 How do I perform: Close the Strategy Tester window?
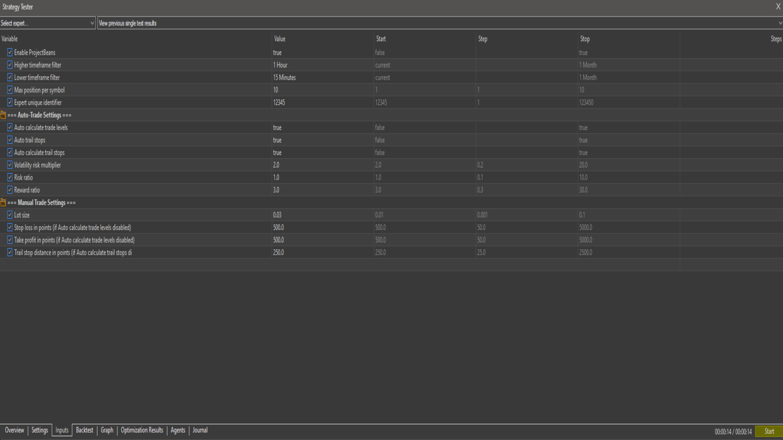click(x=778, y=7)
